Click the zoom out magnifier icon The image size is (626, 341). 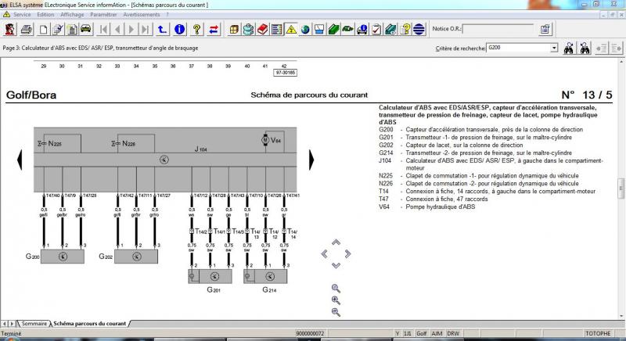coord(336,312)
